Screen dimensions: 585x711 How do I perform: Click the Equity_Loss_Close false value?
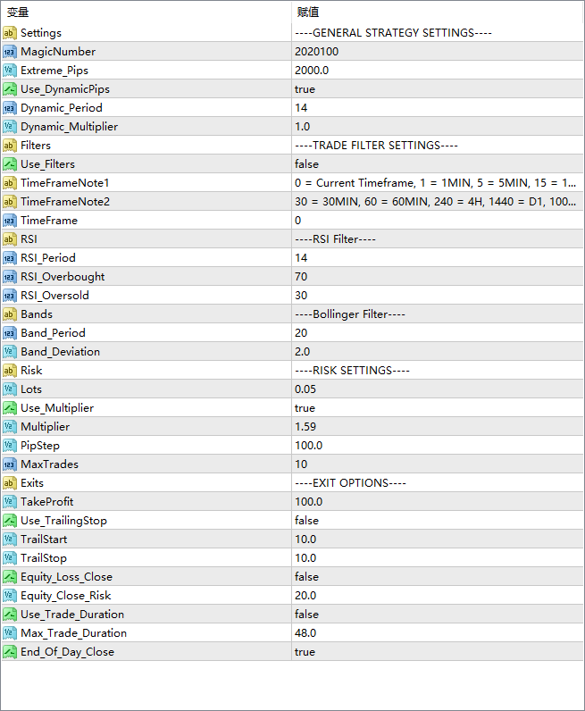306,577
